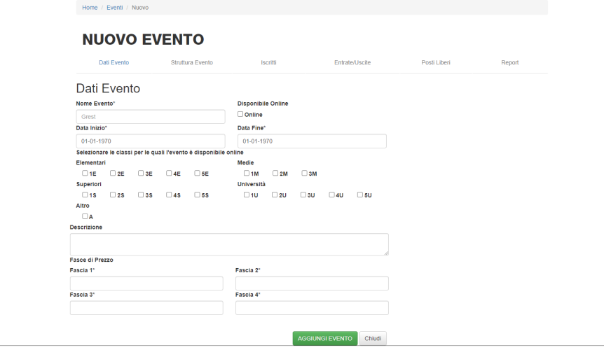
Task: Enable the 2E elementary class checkbox
Action: point(113,173)
